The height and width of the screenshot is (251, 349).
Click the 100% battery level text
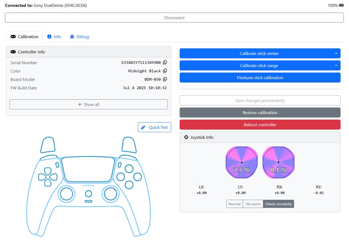point(333,5)
